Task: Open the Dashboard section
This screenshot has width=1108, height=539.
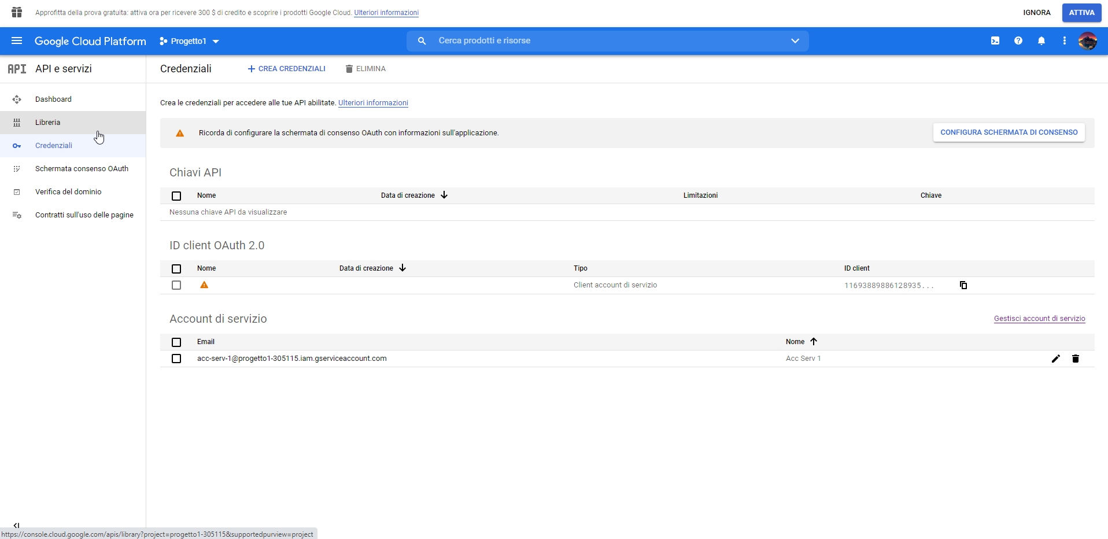Action: click(x=73, y=99)
